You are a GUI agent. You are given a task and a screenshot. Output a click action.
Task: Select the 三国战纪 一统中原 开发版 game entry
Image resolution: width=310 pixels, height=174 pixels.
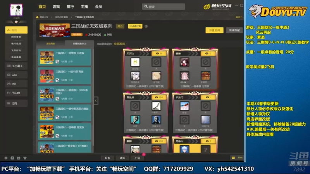tap(64, 131)
